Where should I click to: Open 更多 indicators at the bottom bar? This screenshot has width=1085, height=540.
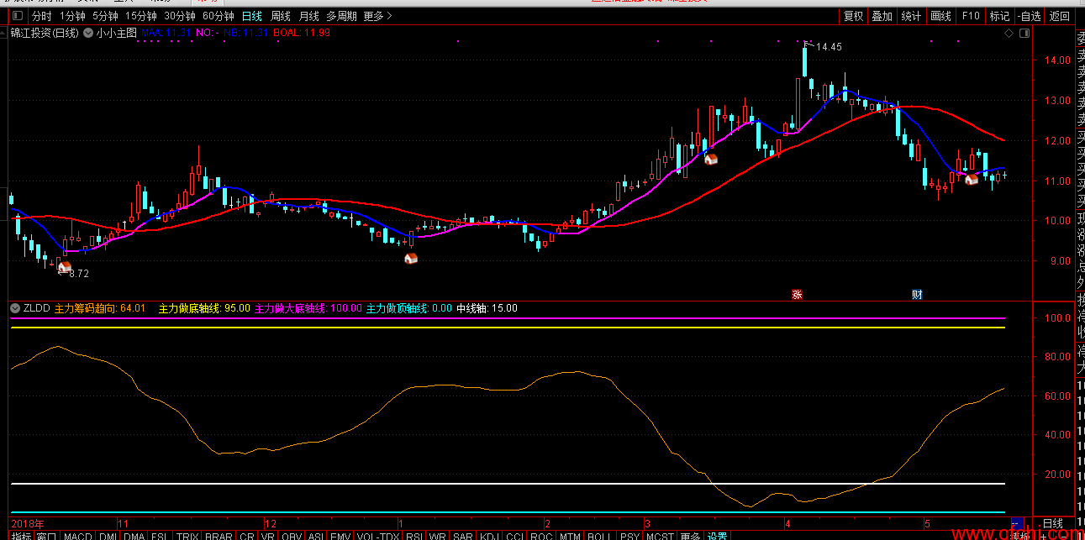691,536
